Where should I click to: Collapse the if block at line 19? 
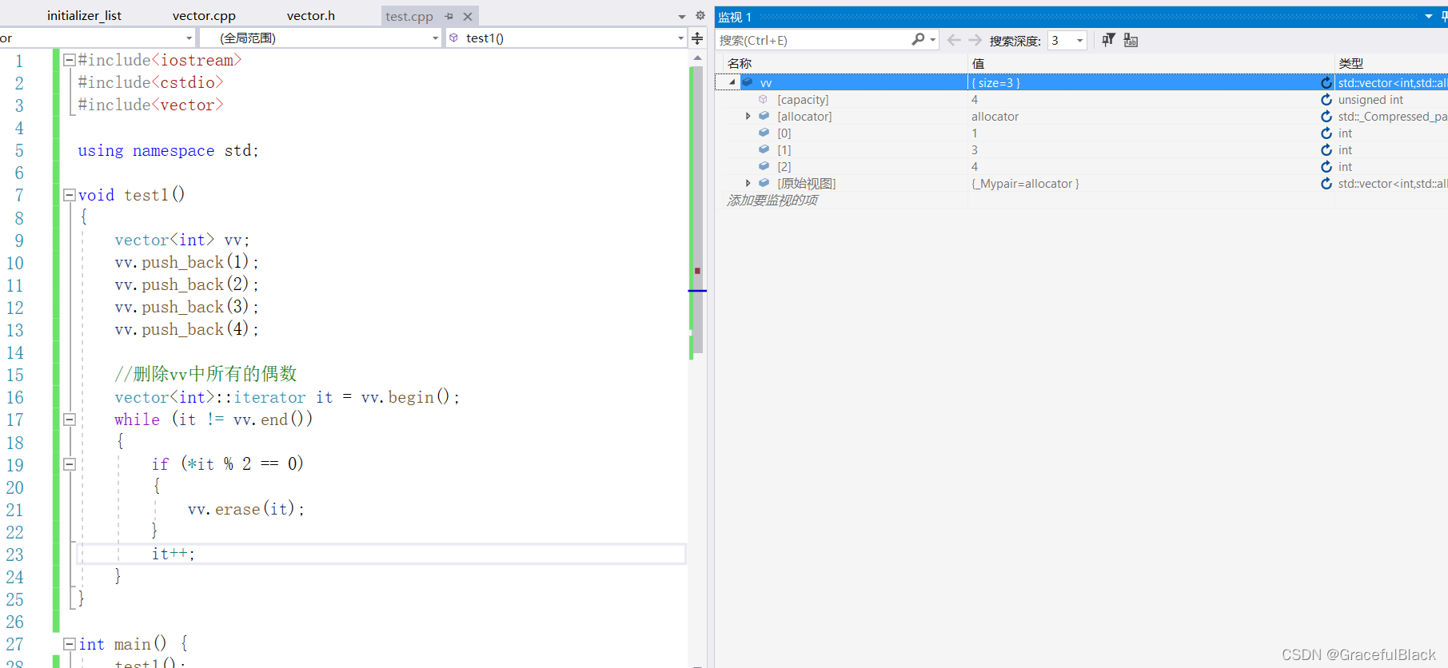tap(70, 464)
